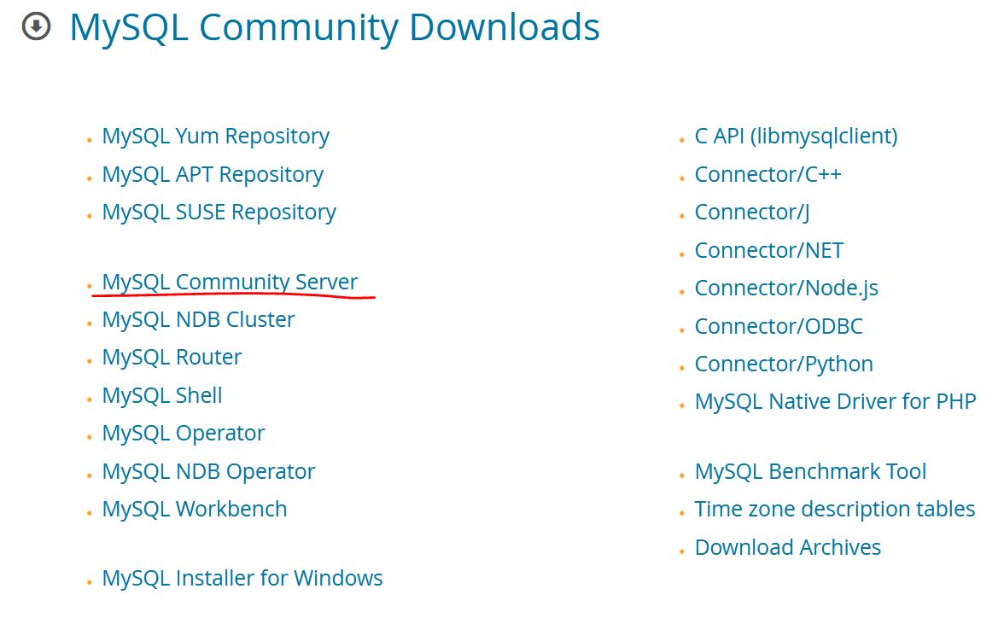Go to Connector/ODBC downloads
The height and width of the screenshot is (618, 1004).
779,327
